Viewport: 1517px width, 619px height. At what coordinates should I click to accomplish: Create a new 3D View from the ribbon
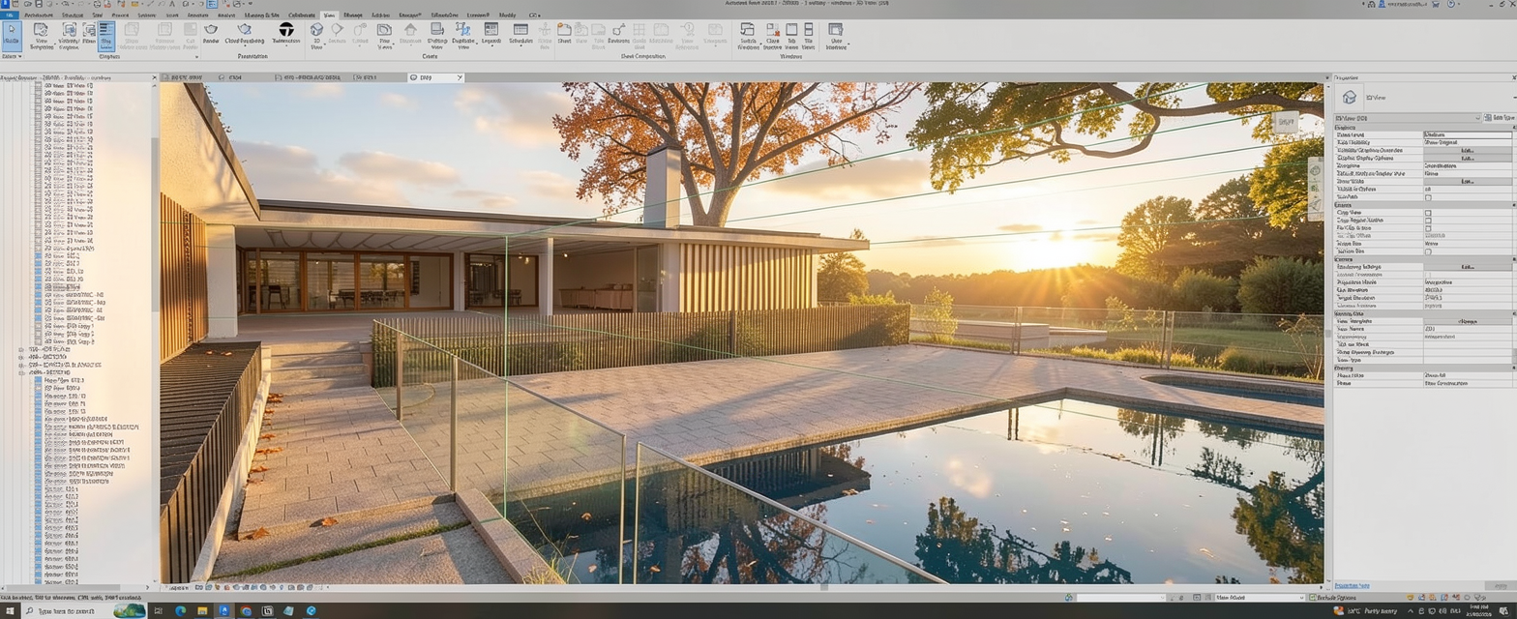click(x=316, y=35)
